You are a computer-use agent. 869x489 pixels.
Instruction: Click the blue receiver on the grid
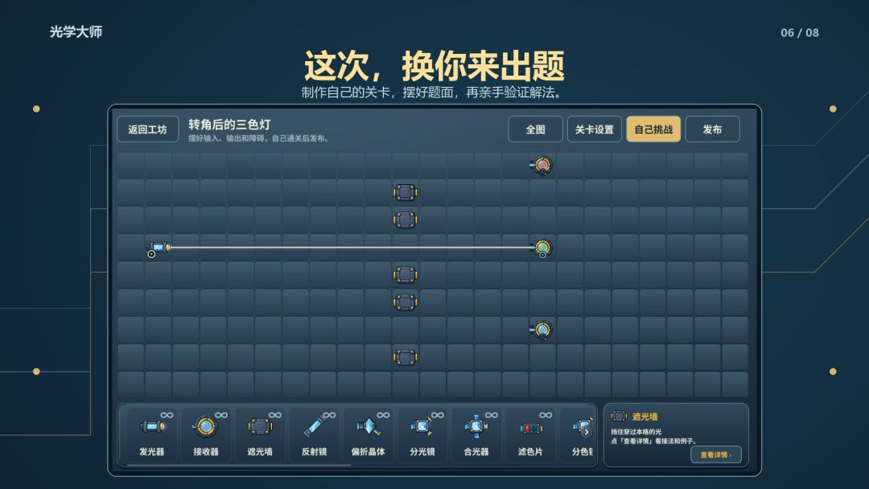pos(542,330)
